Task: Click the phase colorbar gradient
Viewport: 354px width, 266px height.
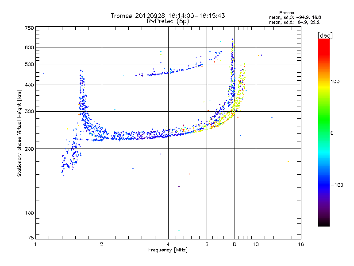Action: (x=324, y=132)
